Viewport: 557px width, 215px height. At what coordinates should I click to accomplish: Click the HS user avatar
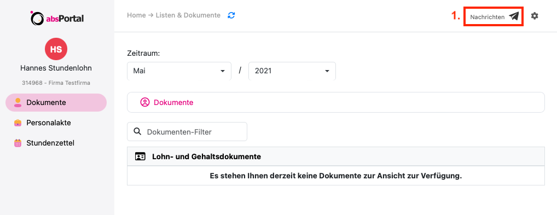click(x=56, y=49)
